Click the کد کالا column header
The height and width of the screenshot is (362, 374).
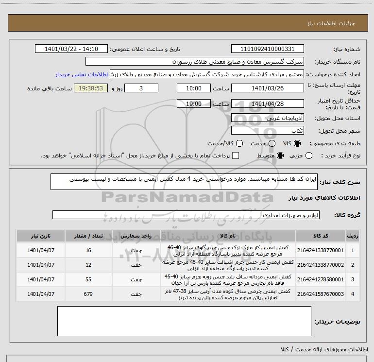tap(321, 236)
